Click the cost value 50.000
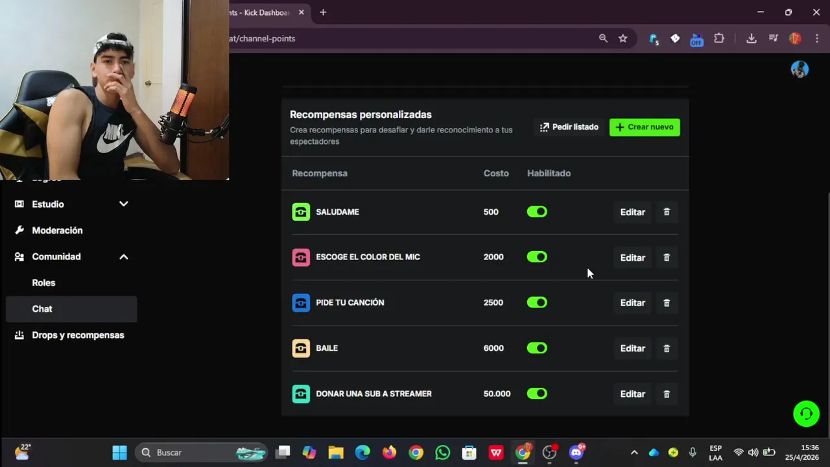The height and width of the screenshot is (467, 830). [x=497, y=394]
